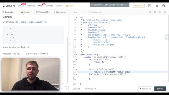The image size is (169, 95).
Task: Place cursor on empty line 25
Action: pos(123,77)
